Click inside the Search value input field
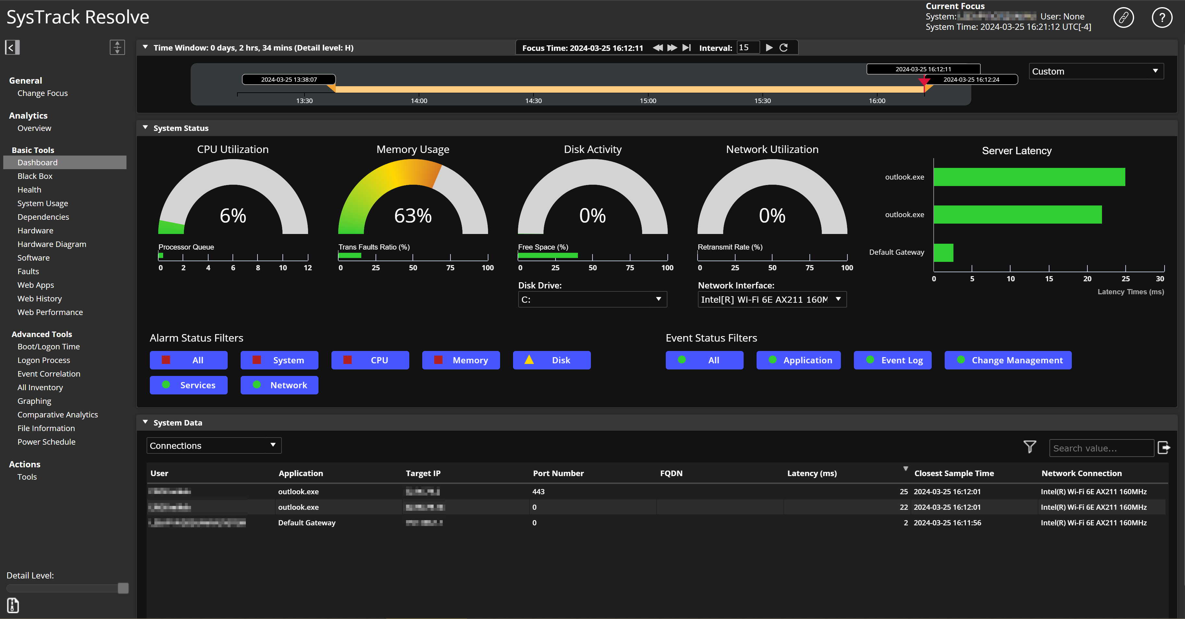1185x619 pixels. [1101, 448]
